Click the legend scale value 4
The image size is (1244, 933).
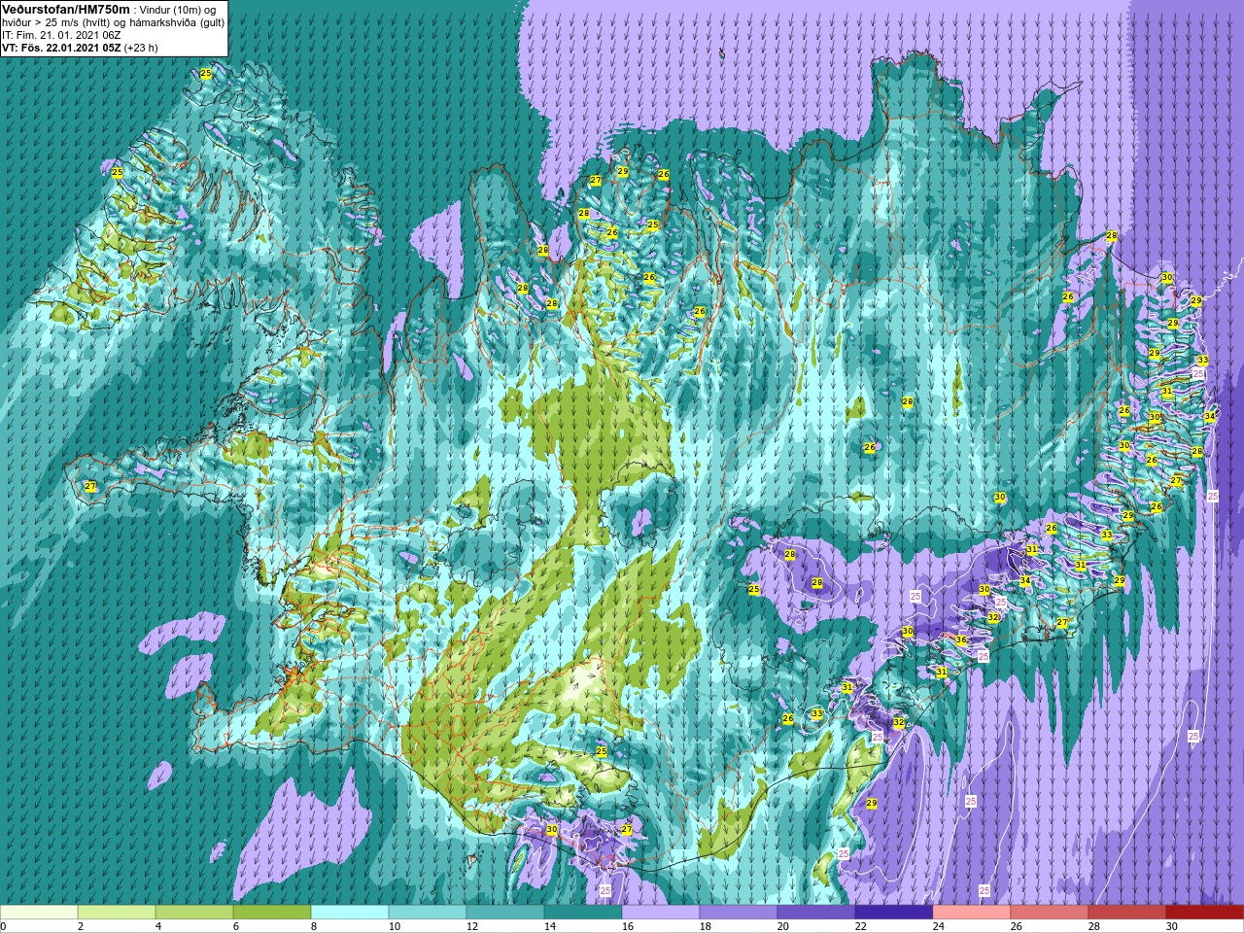[159, 926]
